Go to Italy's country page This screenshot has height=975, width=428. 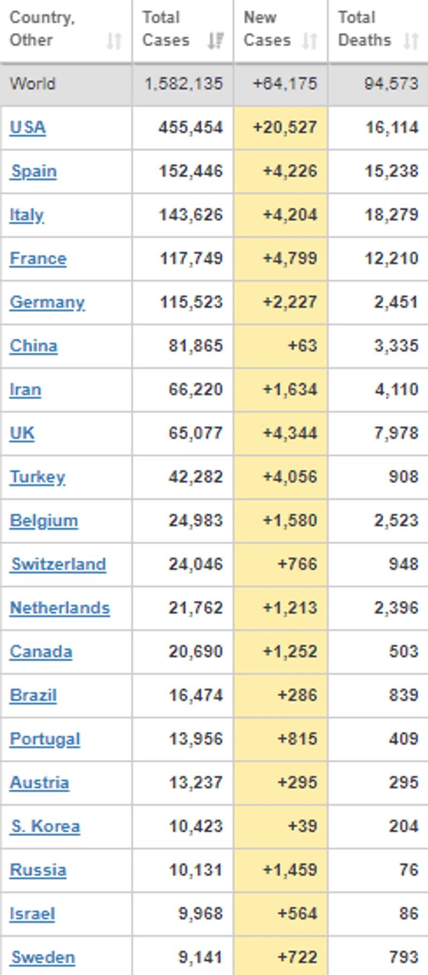coord(27,215)
